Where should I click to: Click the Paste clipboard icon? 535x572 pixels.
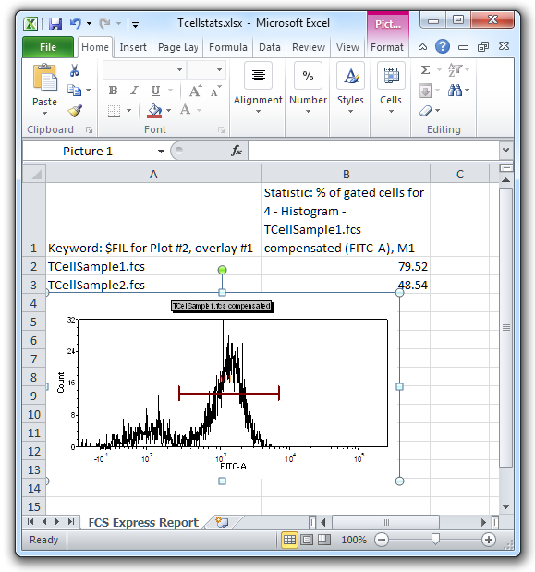tap(45, 78)
